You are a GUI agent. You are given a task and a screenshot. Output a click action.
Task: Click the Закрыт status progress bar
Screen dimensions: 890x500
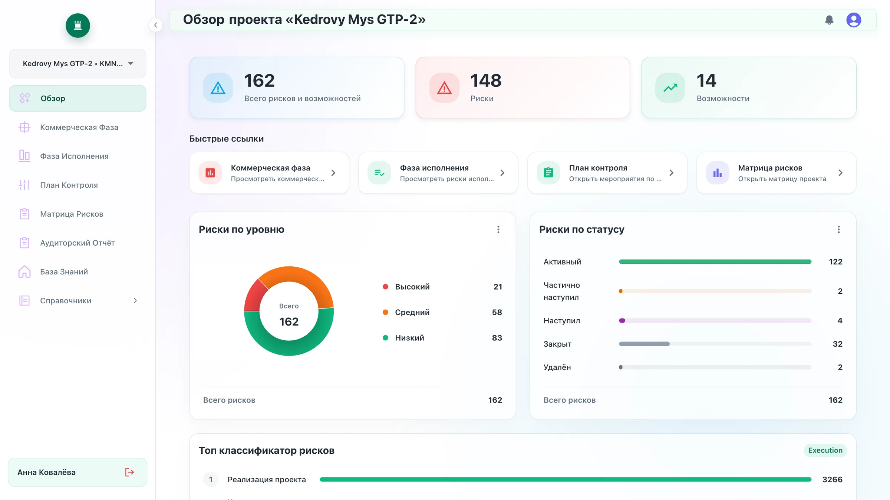tap(715, 344)
